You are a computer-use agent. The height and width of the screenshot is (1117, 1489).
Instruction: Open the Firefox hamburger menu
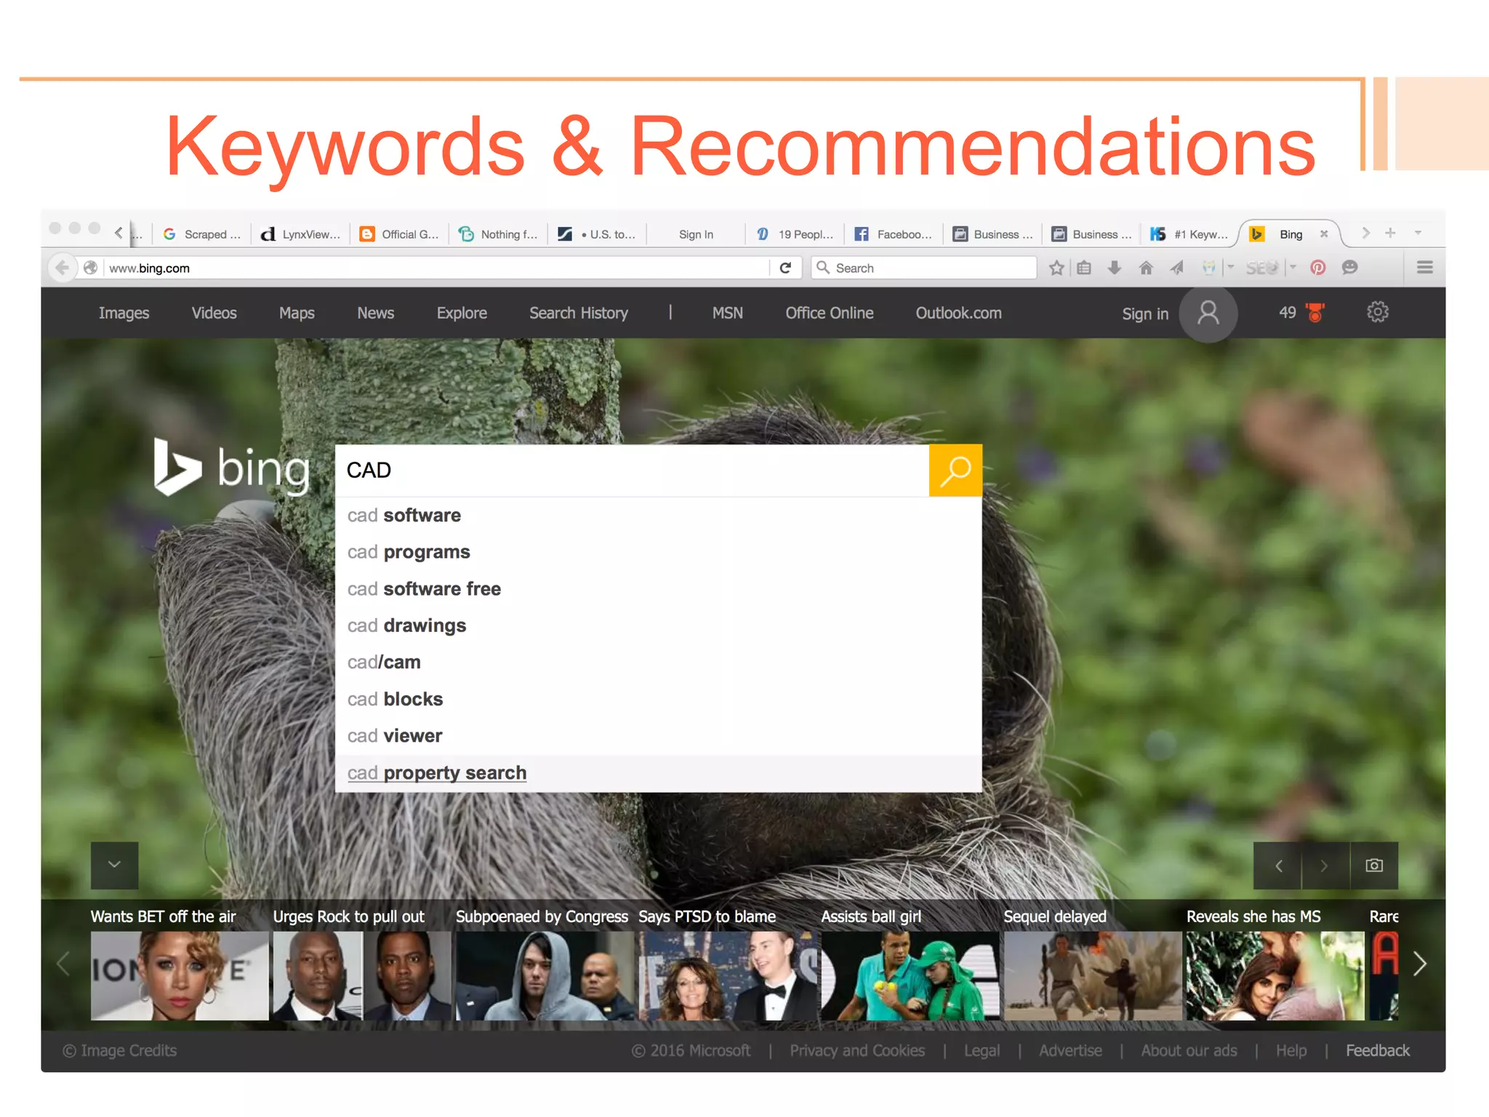1424,268
